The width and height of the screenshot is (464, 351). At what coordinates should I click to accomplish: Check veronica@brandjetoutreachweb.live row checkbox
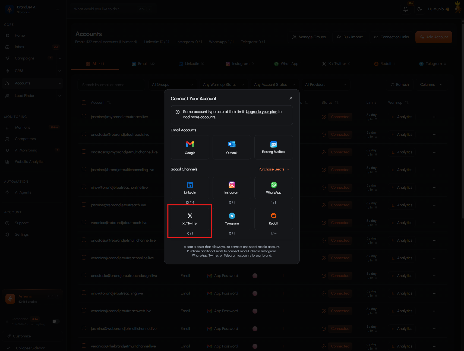pos(84,310)
